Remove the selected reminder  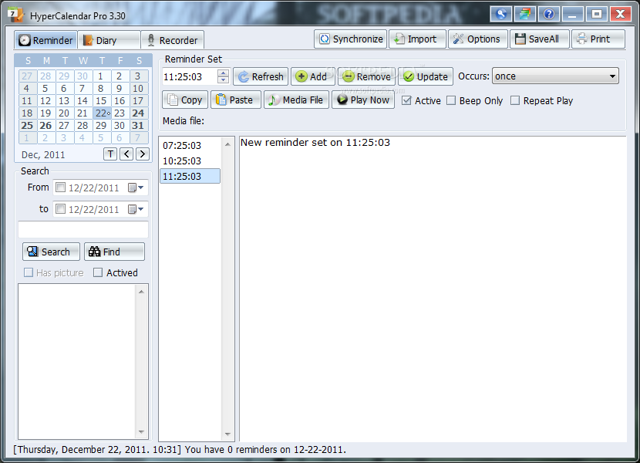pos(366,76)
